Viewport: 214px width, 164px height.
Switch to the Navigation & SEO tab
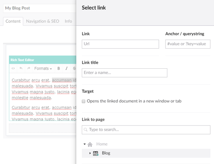[x=42, y=21]
